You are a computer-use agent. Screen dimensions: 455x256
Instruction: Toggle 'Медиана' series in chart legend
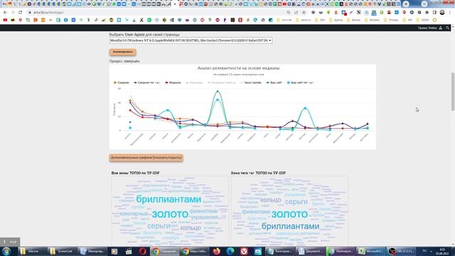click(173, 82)
